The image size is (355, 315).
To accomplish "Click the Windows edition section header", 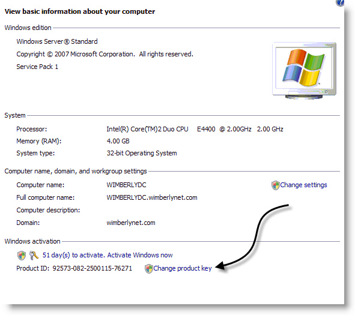I will (28, 28).
